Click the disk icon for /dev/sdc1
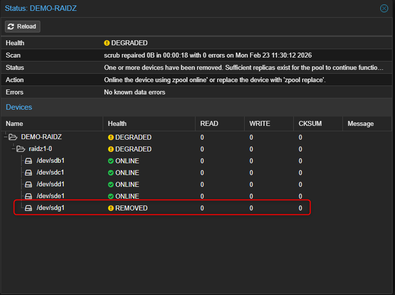The height and width of the screenshot is (295, 395). 28,172
